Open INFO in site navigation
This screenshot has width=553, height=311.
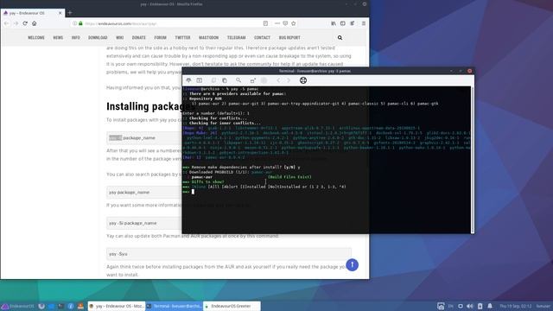click(75, 37)
